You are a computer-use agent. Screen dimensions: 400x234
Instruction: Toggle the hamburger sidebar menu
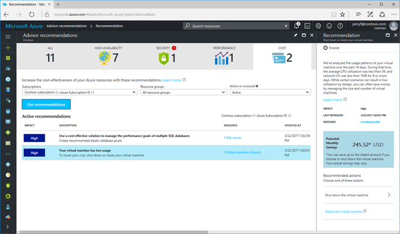pyautogui.click(x=8, y=36)
